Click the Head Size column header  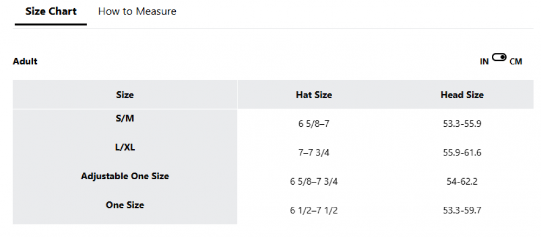click(x=462, y=94)
